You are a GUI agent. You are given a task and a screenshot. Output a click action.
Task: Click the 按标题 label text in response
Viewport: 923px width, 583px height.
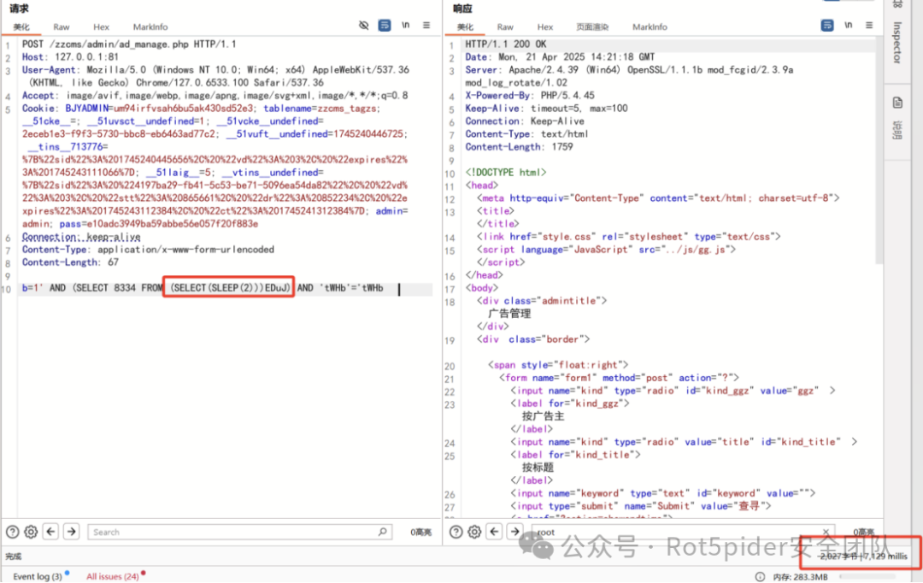click(538, 467)
